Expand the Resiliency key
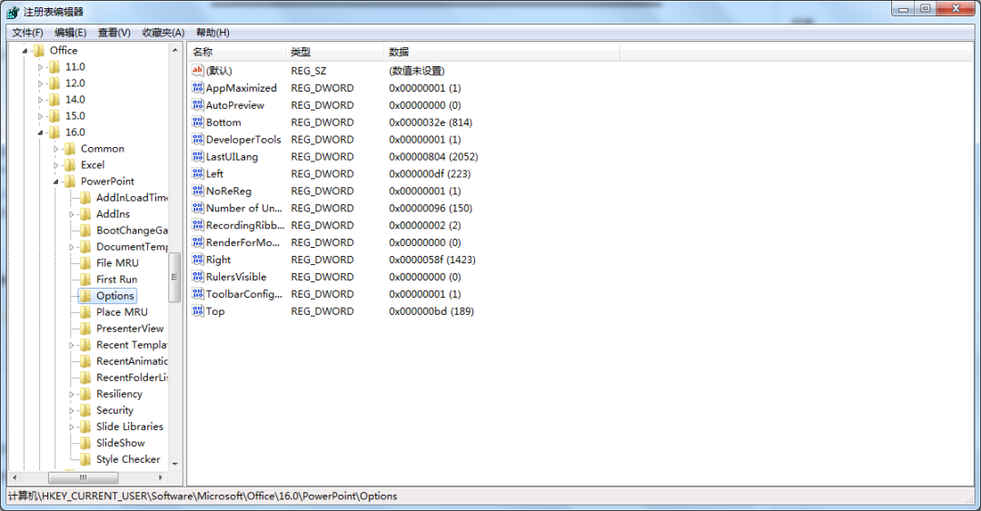The width and height of the screenshot is (981, 511). [x=72, y=395]
